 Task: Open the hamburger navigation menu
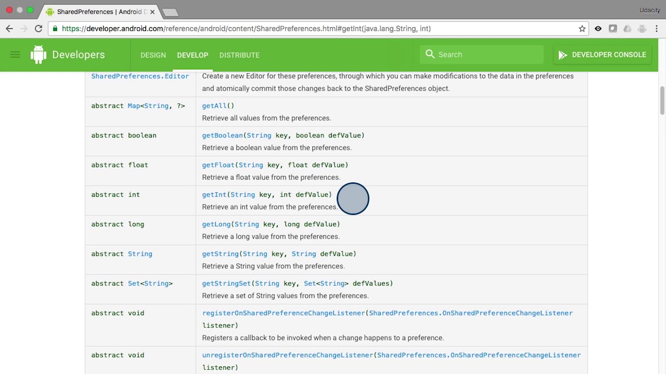15,55
